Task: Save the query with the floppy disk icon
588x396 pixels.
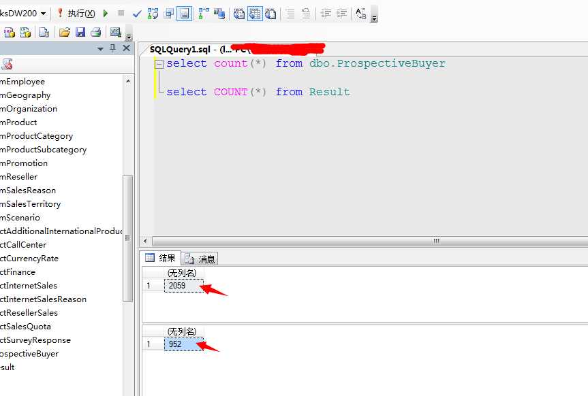Action: point(80,33)
